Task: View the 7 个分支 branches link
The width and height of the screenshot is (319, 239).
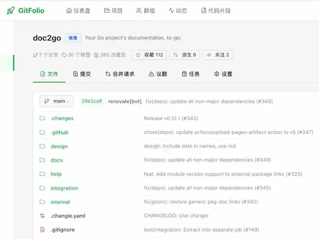Action: click(x=46, y=55)
